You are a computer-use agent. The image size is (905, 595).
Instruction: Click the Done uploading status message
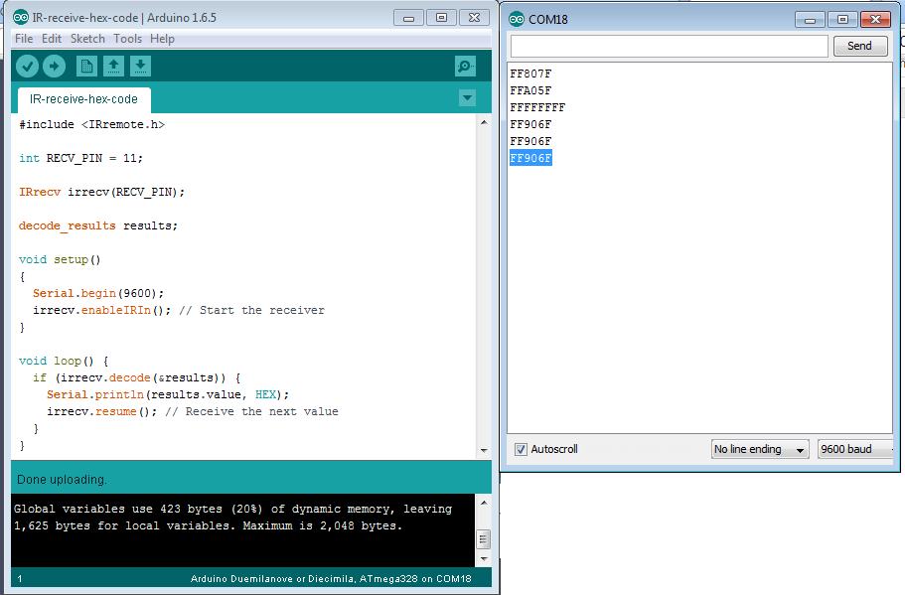[62, 480]
